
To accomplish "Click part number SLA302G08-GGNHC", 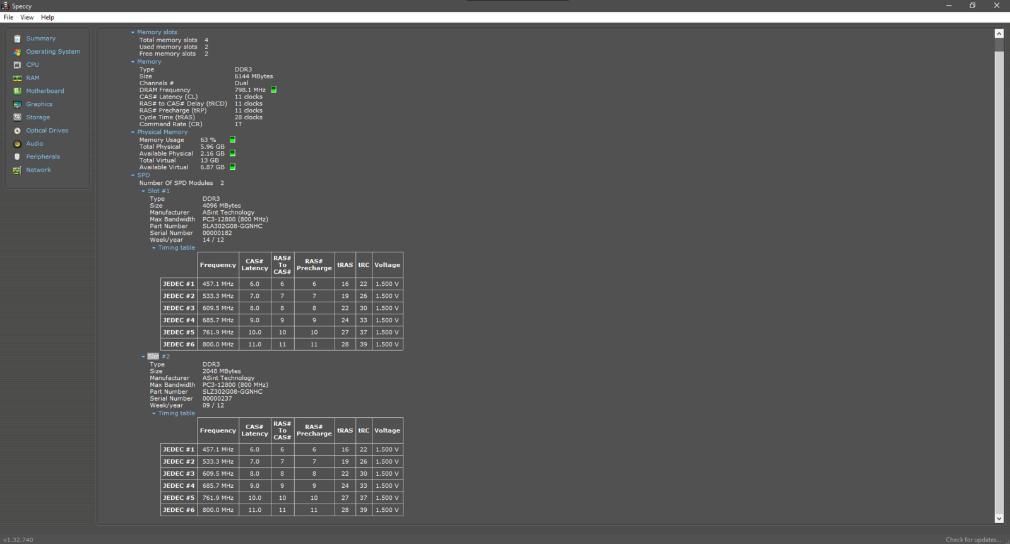I will click(232, 226).
